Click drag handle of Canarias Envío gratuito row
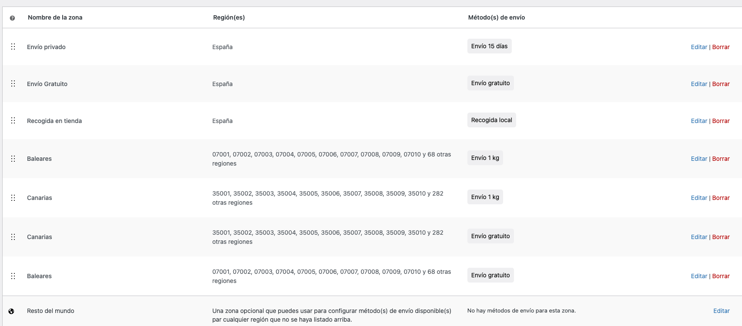742x326 pixels. pos(13,237)
